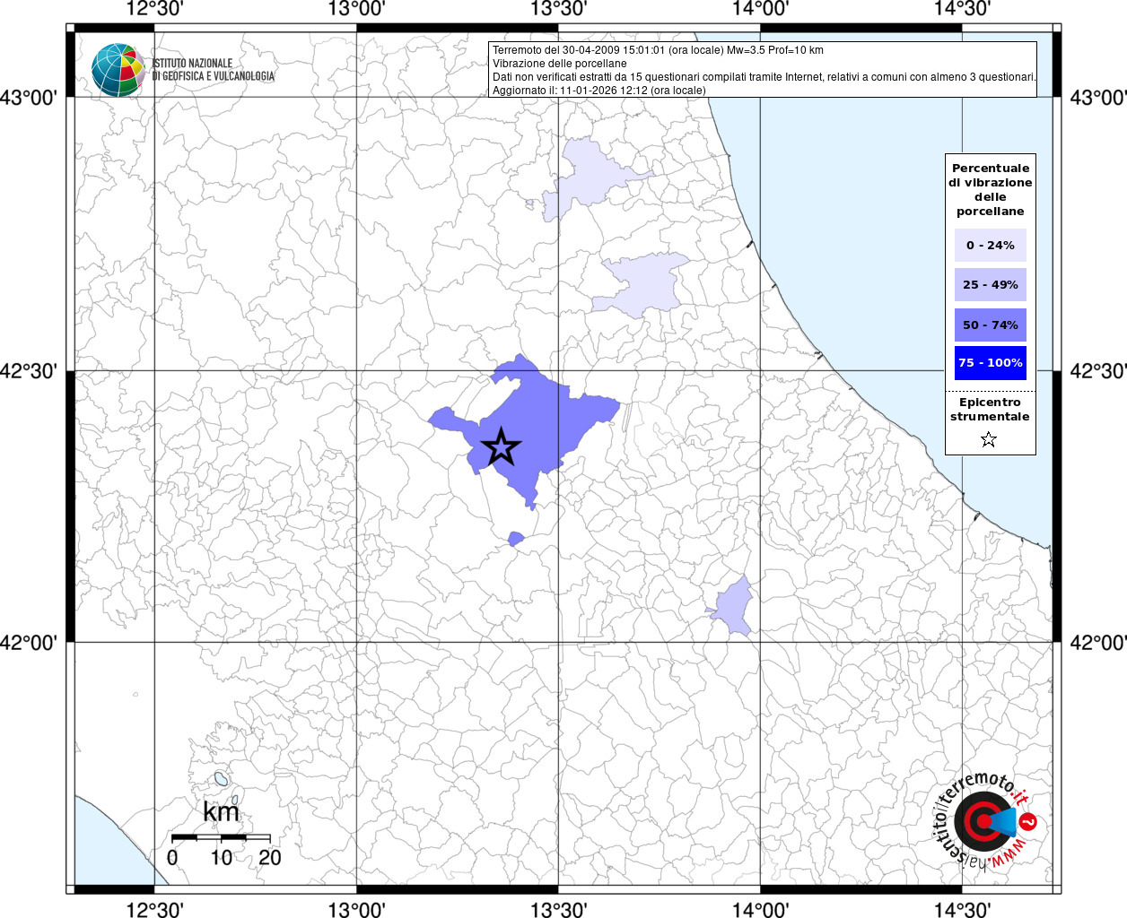Image resolution: width=1127 pixels, height=918 pixels.
Task: Click the top axis label 14°00'
Action: tap(761, 9)
